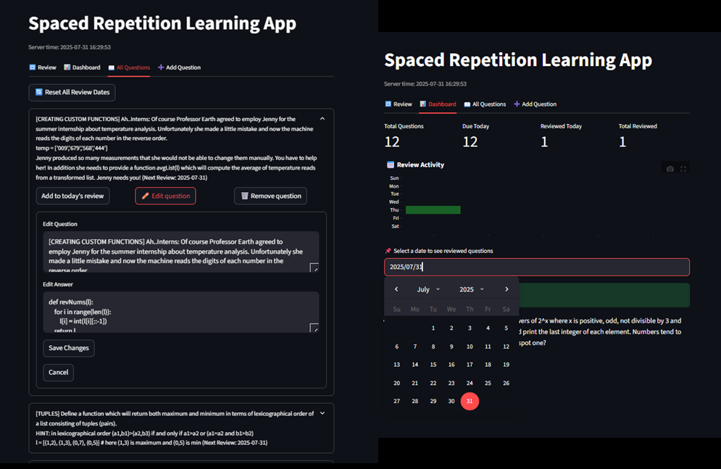
Task: Click the green Thursday activity bar
Action: click(x=433, y=209)
